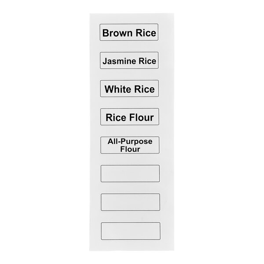This screenshot has width=264, height=264.
Task: Click the bottom blank label box
Action: point(130,231)
